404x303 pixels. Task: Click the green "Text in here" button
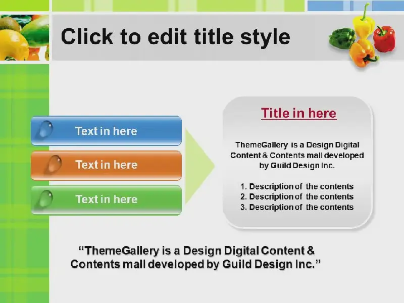(106, 199)
